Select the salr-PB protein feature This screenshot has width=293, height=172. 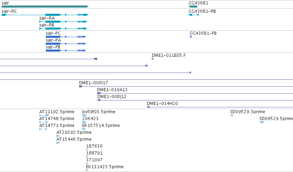coord(66,51)
